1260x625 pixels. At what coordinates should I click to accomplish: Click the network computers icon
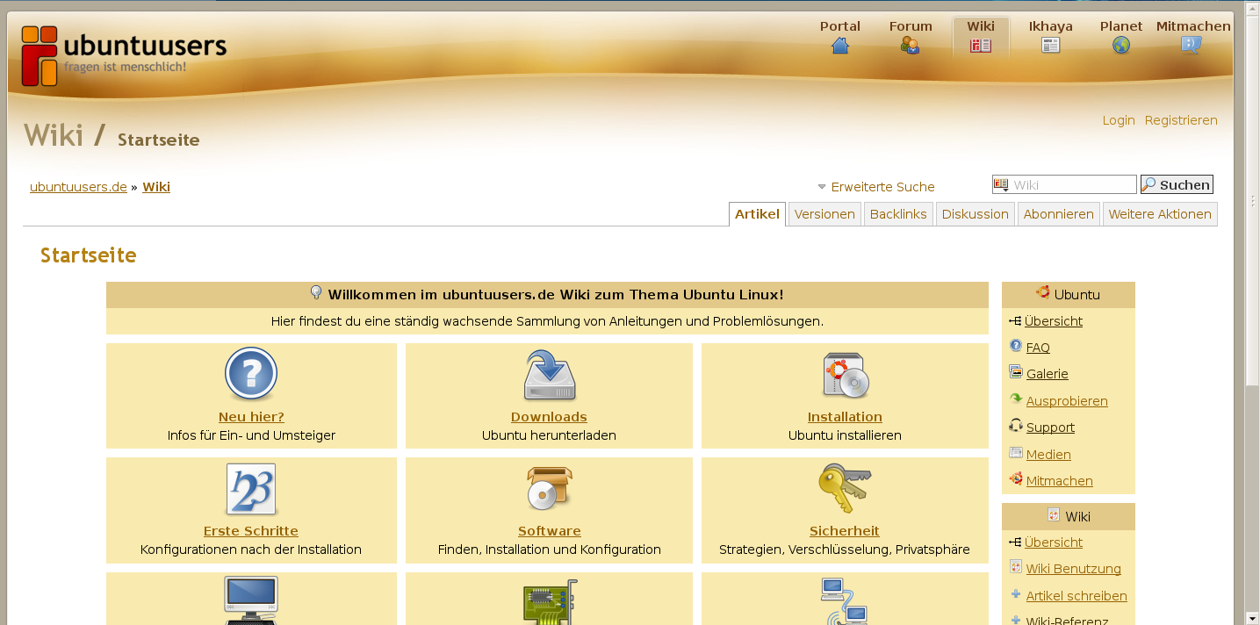click(x=844, y=601)
